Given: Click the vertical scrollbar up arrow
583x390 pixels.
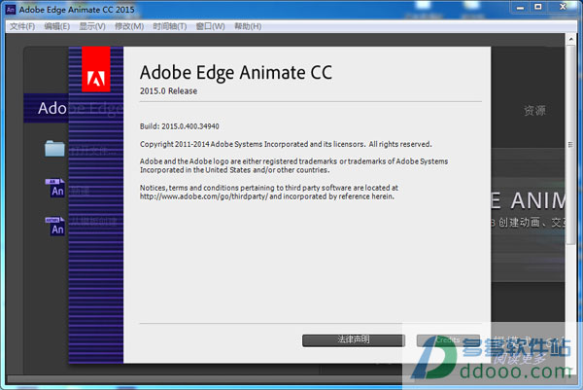Looking at the screenshot, I should tap(571, 39).
